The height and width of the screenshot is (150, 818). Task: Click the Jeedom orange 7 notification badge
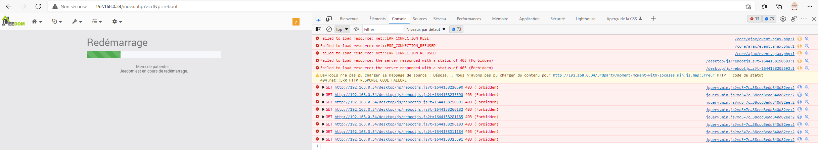(296, 22)
